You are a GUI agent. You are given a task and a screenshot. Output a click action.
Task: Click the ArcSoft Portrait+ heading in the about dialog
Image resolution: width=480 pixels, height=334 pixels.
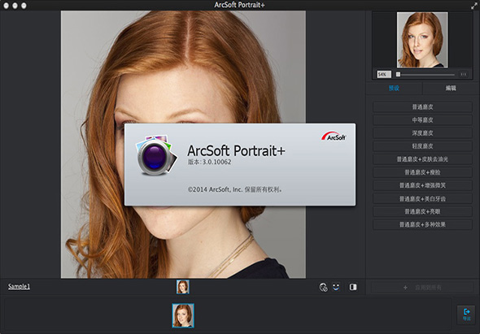click(236, 151)
